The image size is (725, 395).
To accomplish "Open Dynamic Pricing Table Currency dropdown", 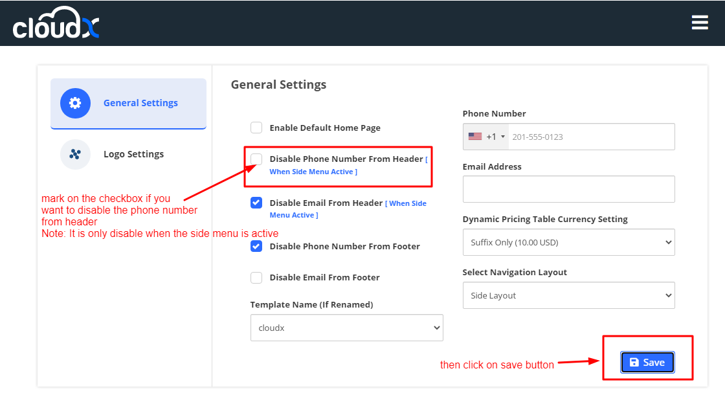I will (568, 242).
